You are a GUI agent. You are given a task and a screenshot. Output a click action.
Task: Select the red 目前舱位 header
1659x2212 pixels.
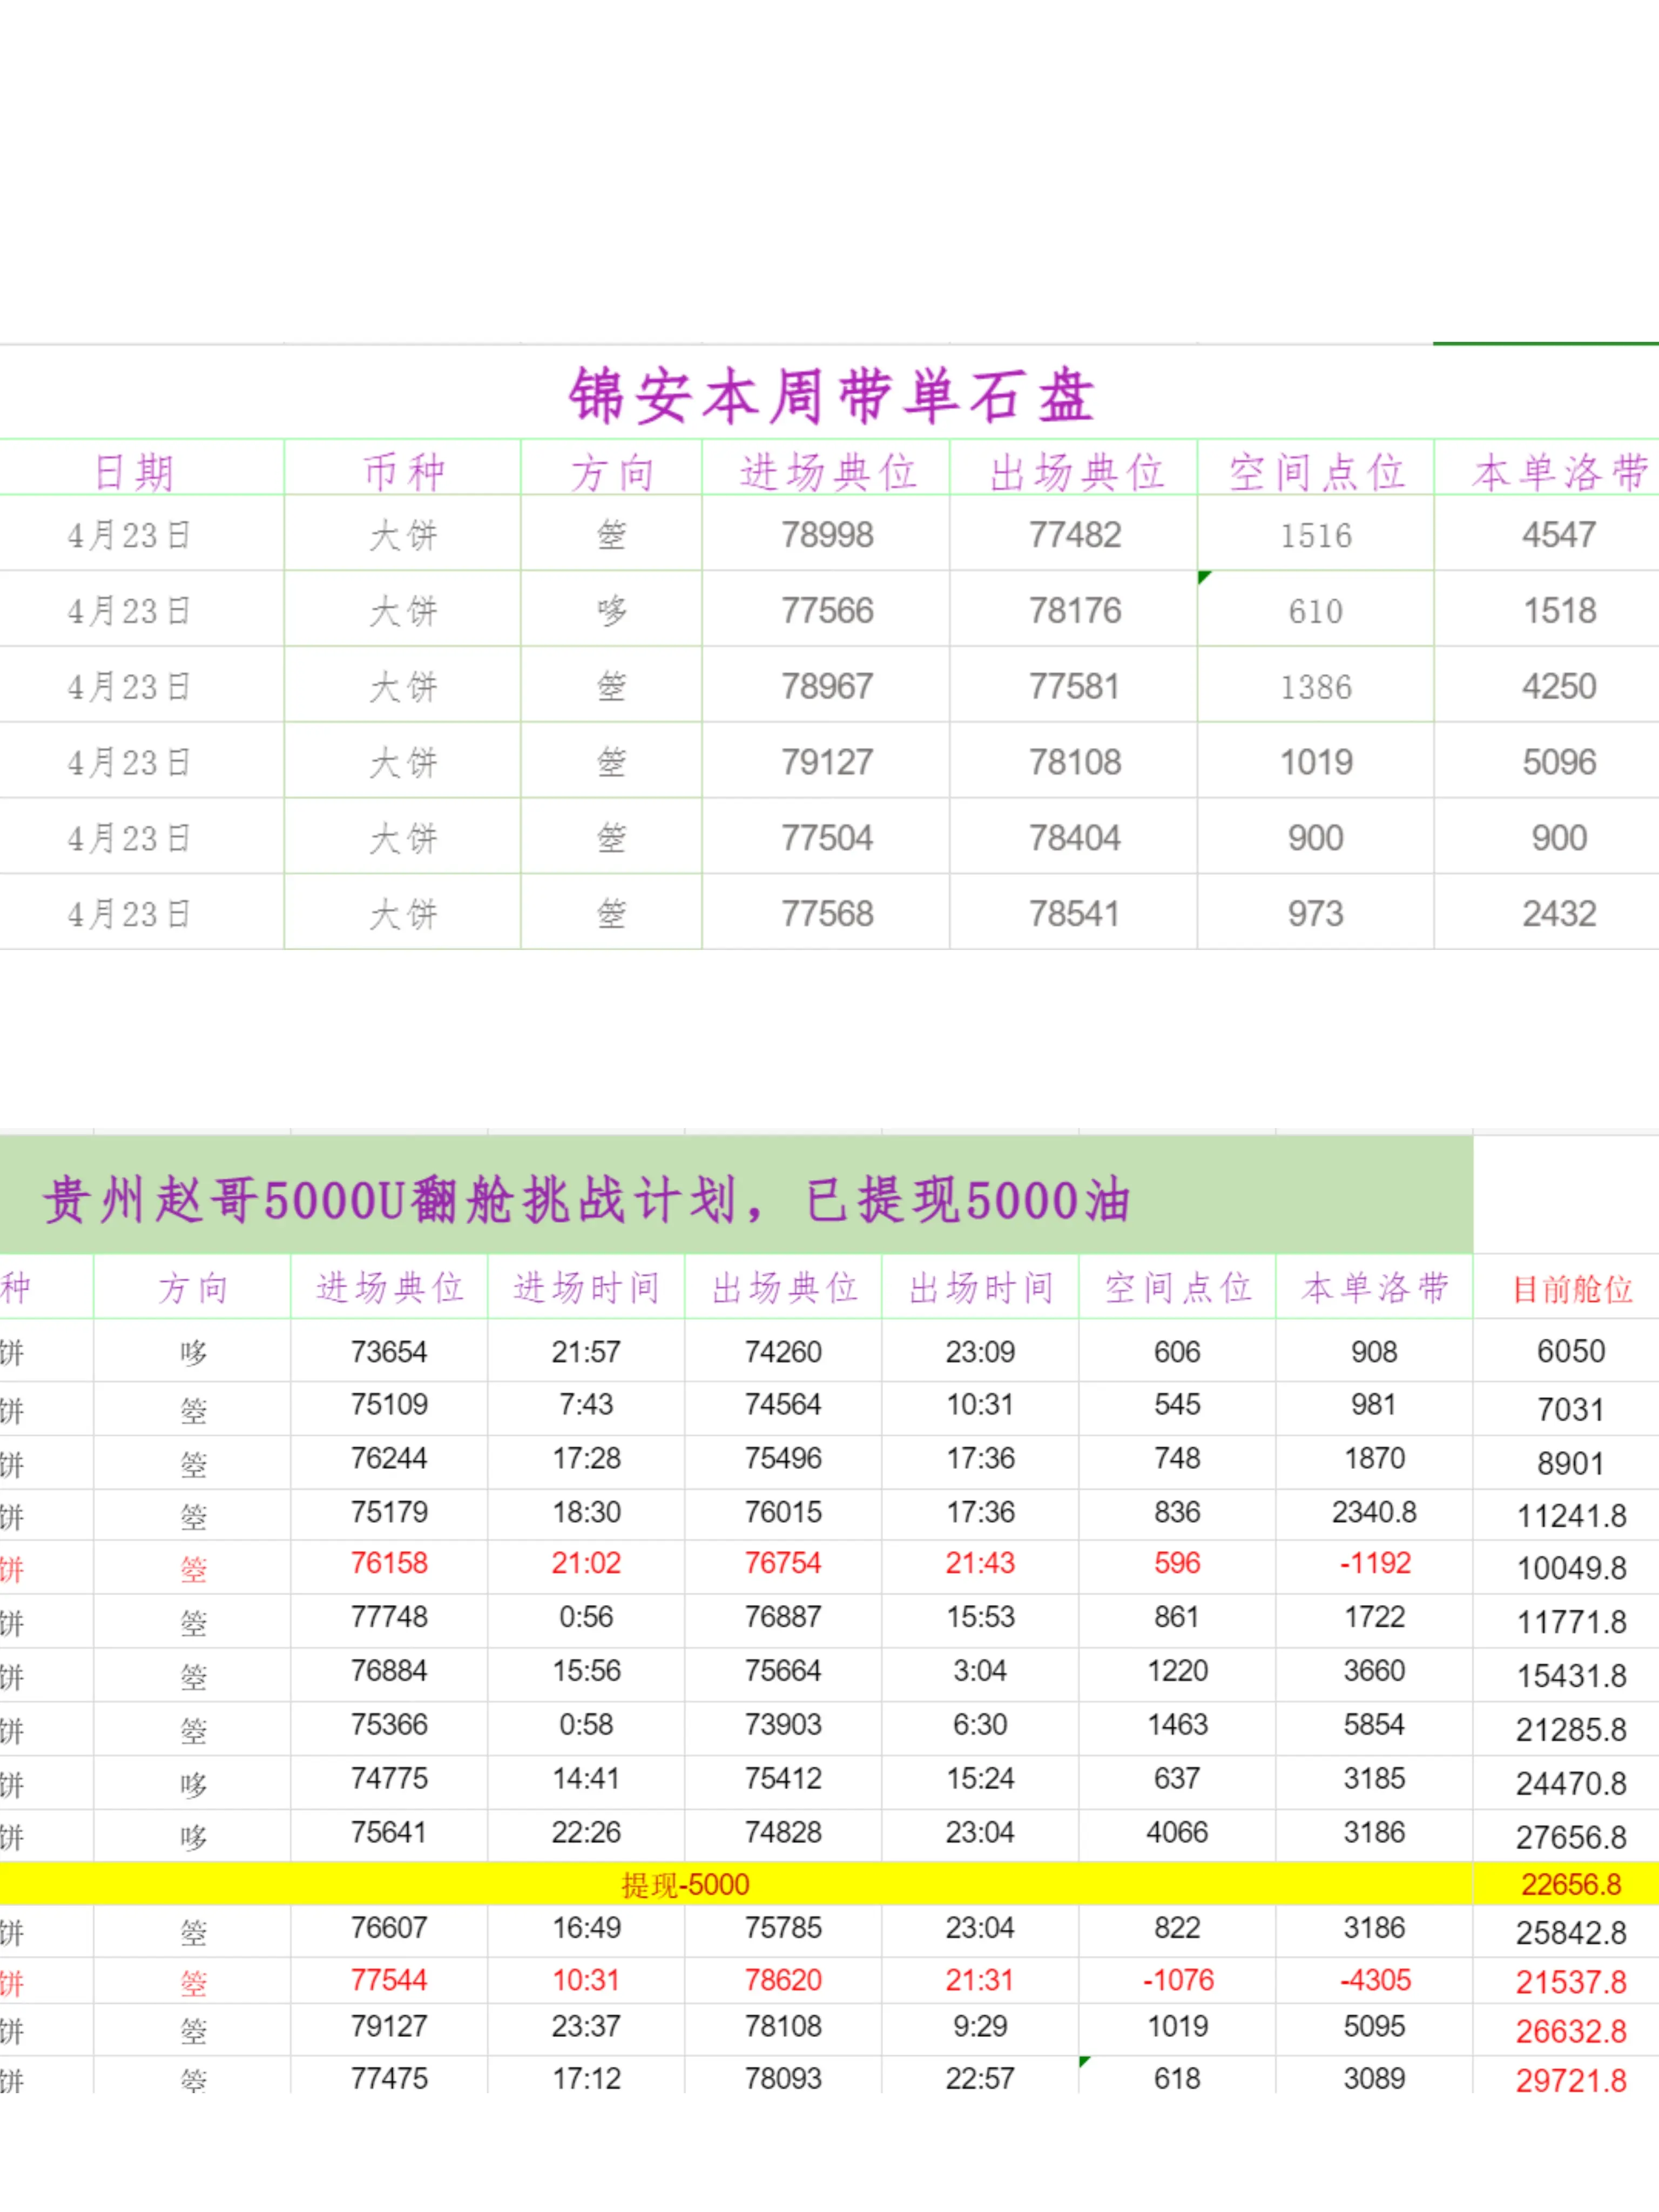[x=1571, y=1289]
